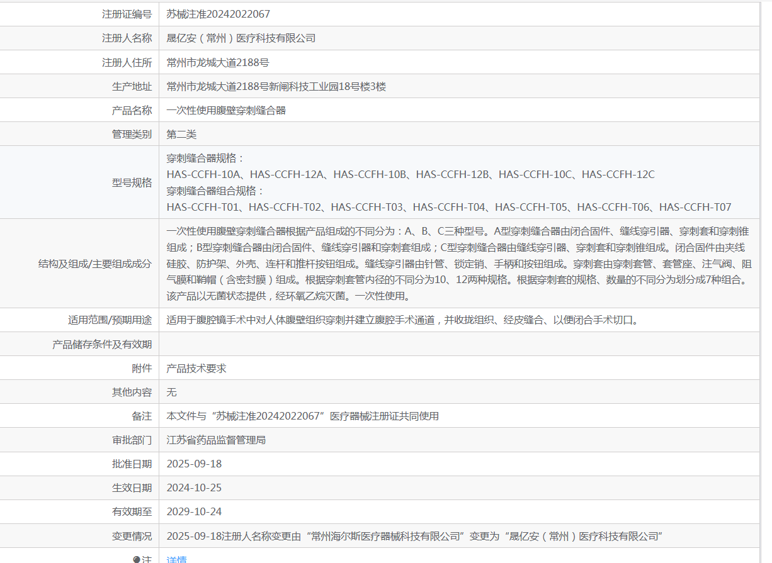Click the registrant address 常州市龙城大道2188号
Screen dimensions: 772x563
218,62
